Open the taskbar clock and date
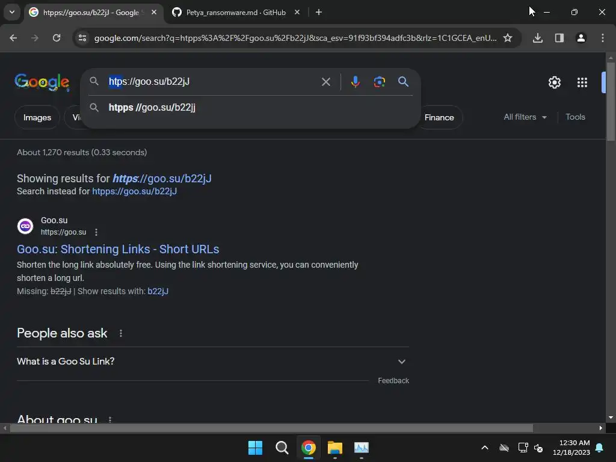This screenshot has height=462, width=616. 571,448
